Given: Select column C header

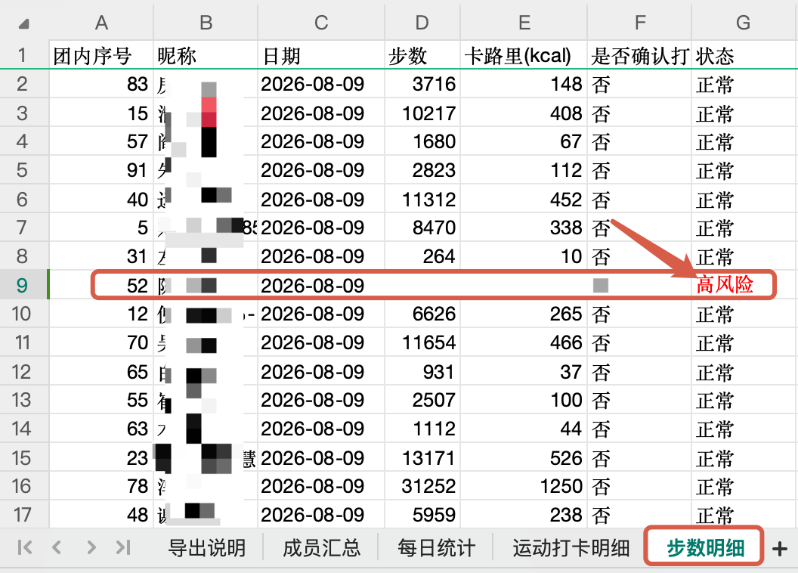Looking at the screenshot, I should 321,23.
